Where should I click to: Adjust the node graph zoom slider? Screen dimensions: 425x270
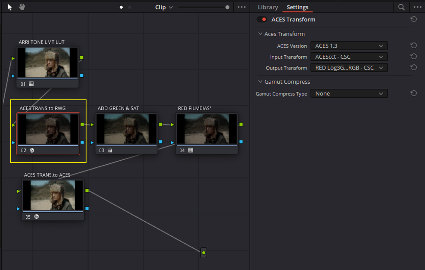point(227,7)
